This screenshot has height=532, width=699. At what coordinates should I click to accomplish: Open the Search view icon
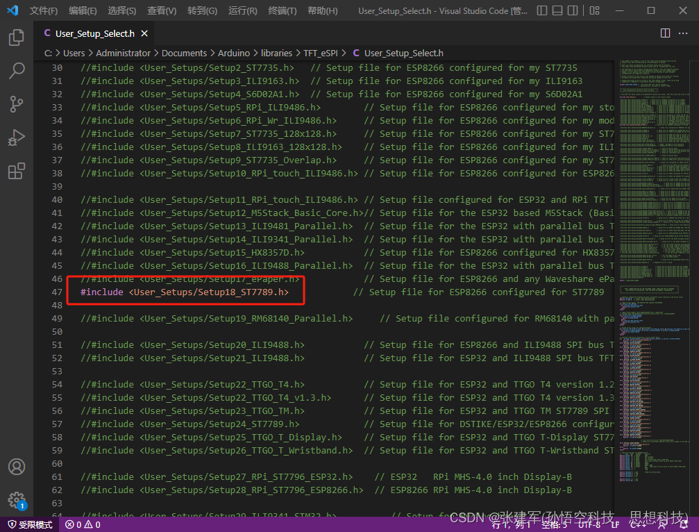tap(17, 70)
